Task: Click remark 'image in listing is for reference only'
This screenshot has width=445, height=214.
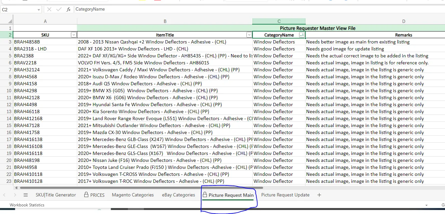Action: [367, 63]
